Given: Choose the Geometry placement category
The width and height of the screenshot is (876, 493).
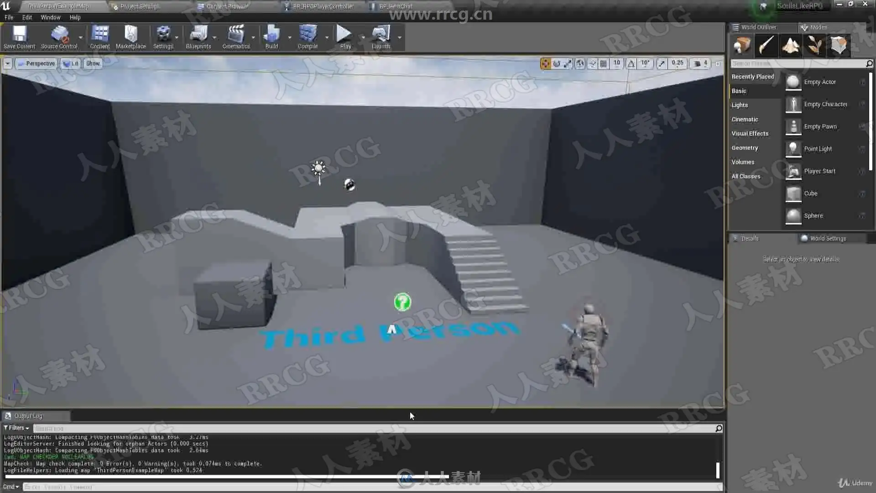Looking at the screenshot, I should (745, 148).
